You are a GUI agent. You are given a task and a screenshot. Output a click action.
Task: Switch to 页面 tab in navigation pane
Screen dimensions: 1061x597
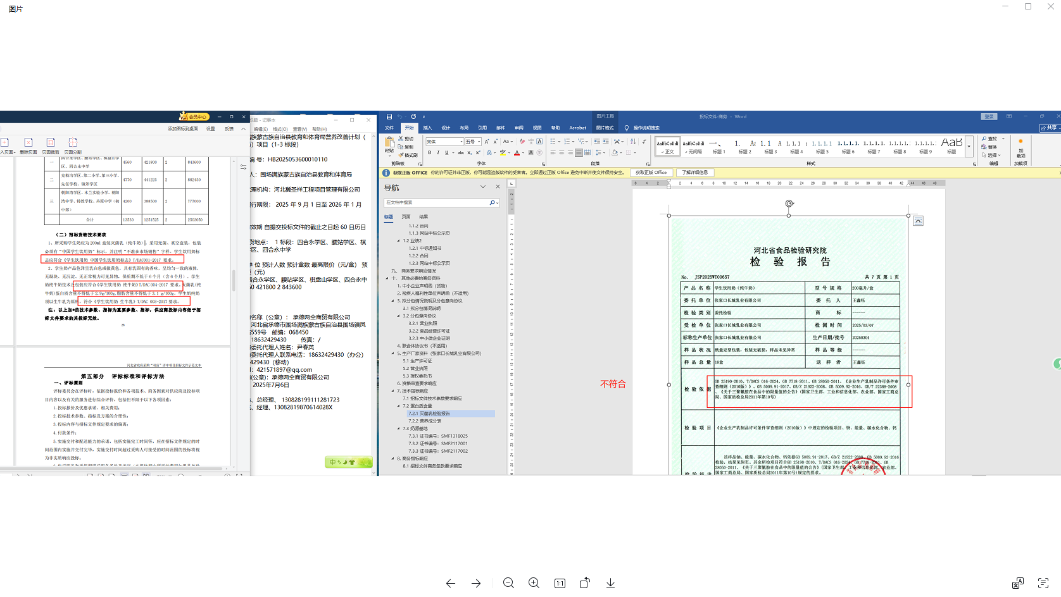coord(406,217)
